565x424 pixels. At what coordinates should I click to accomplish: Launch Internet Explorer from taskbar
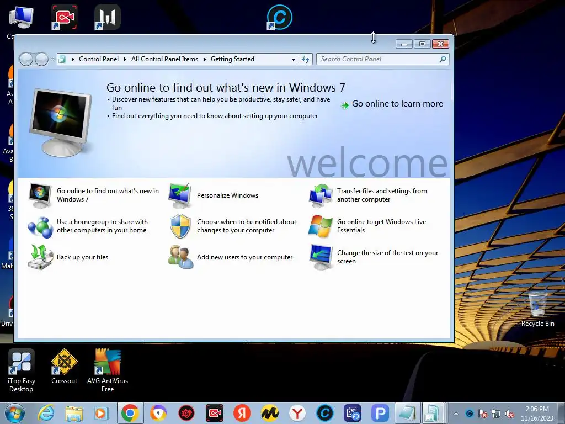[46, 413]
